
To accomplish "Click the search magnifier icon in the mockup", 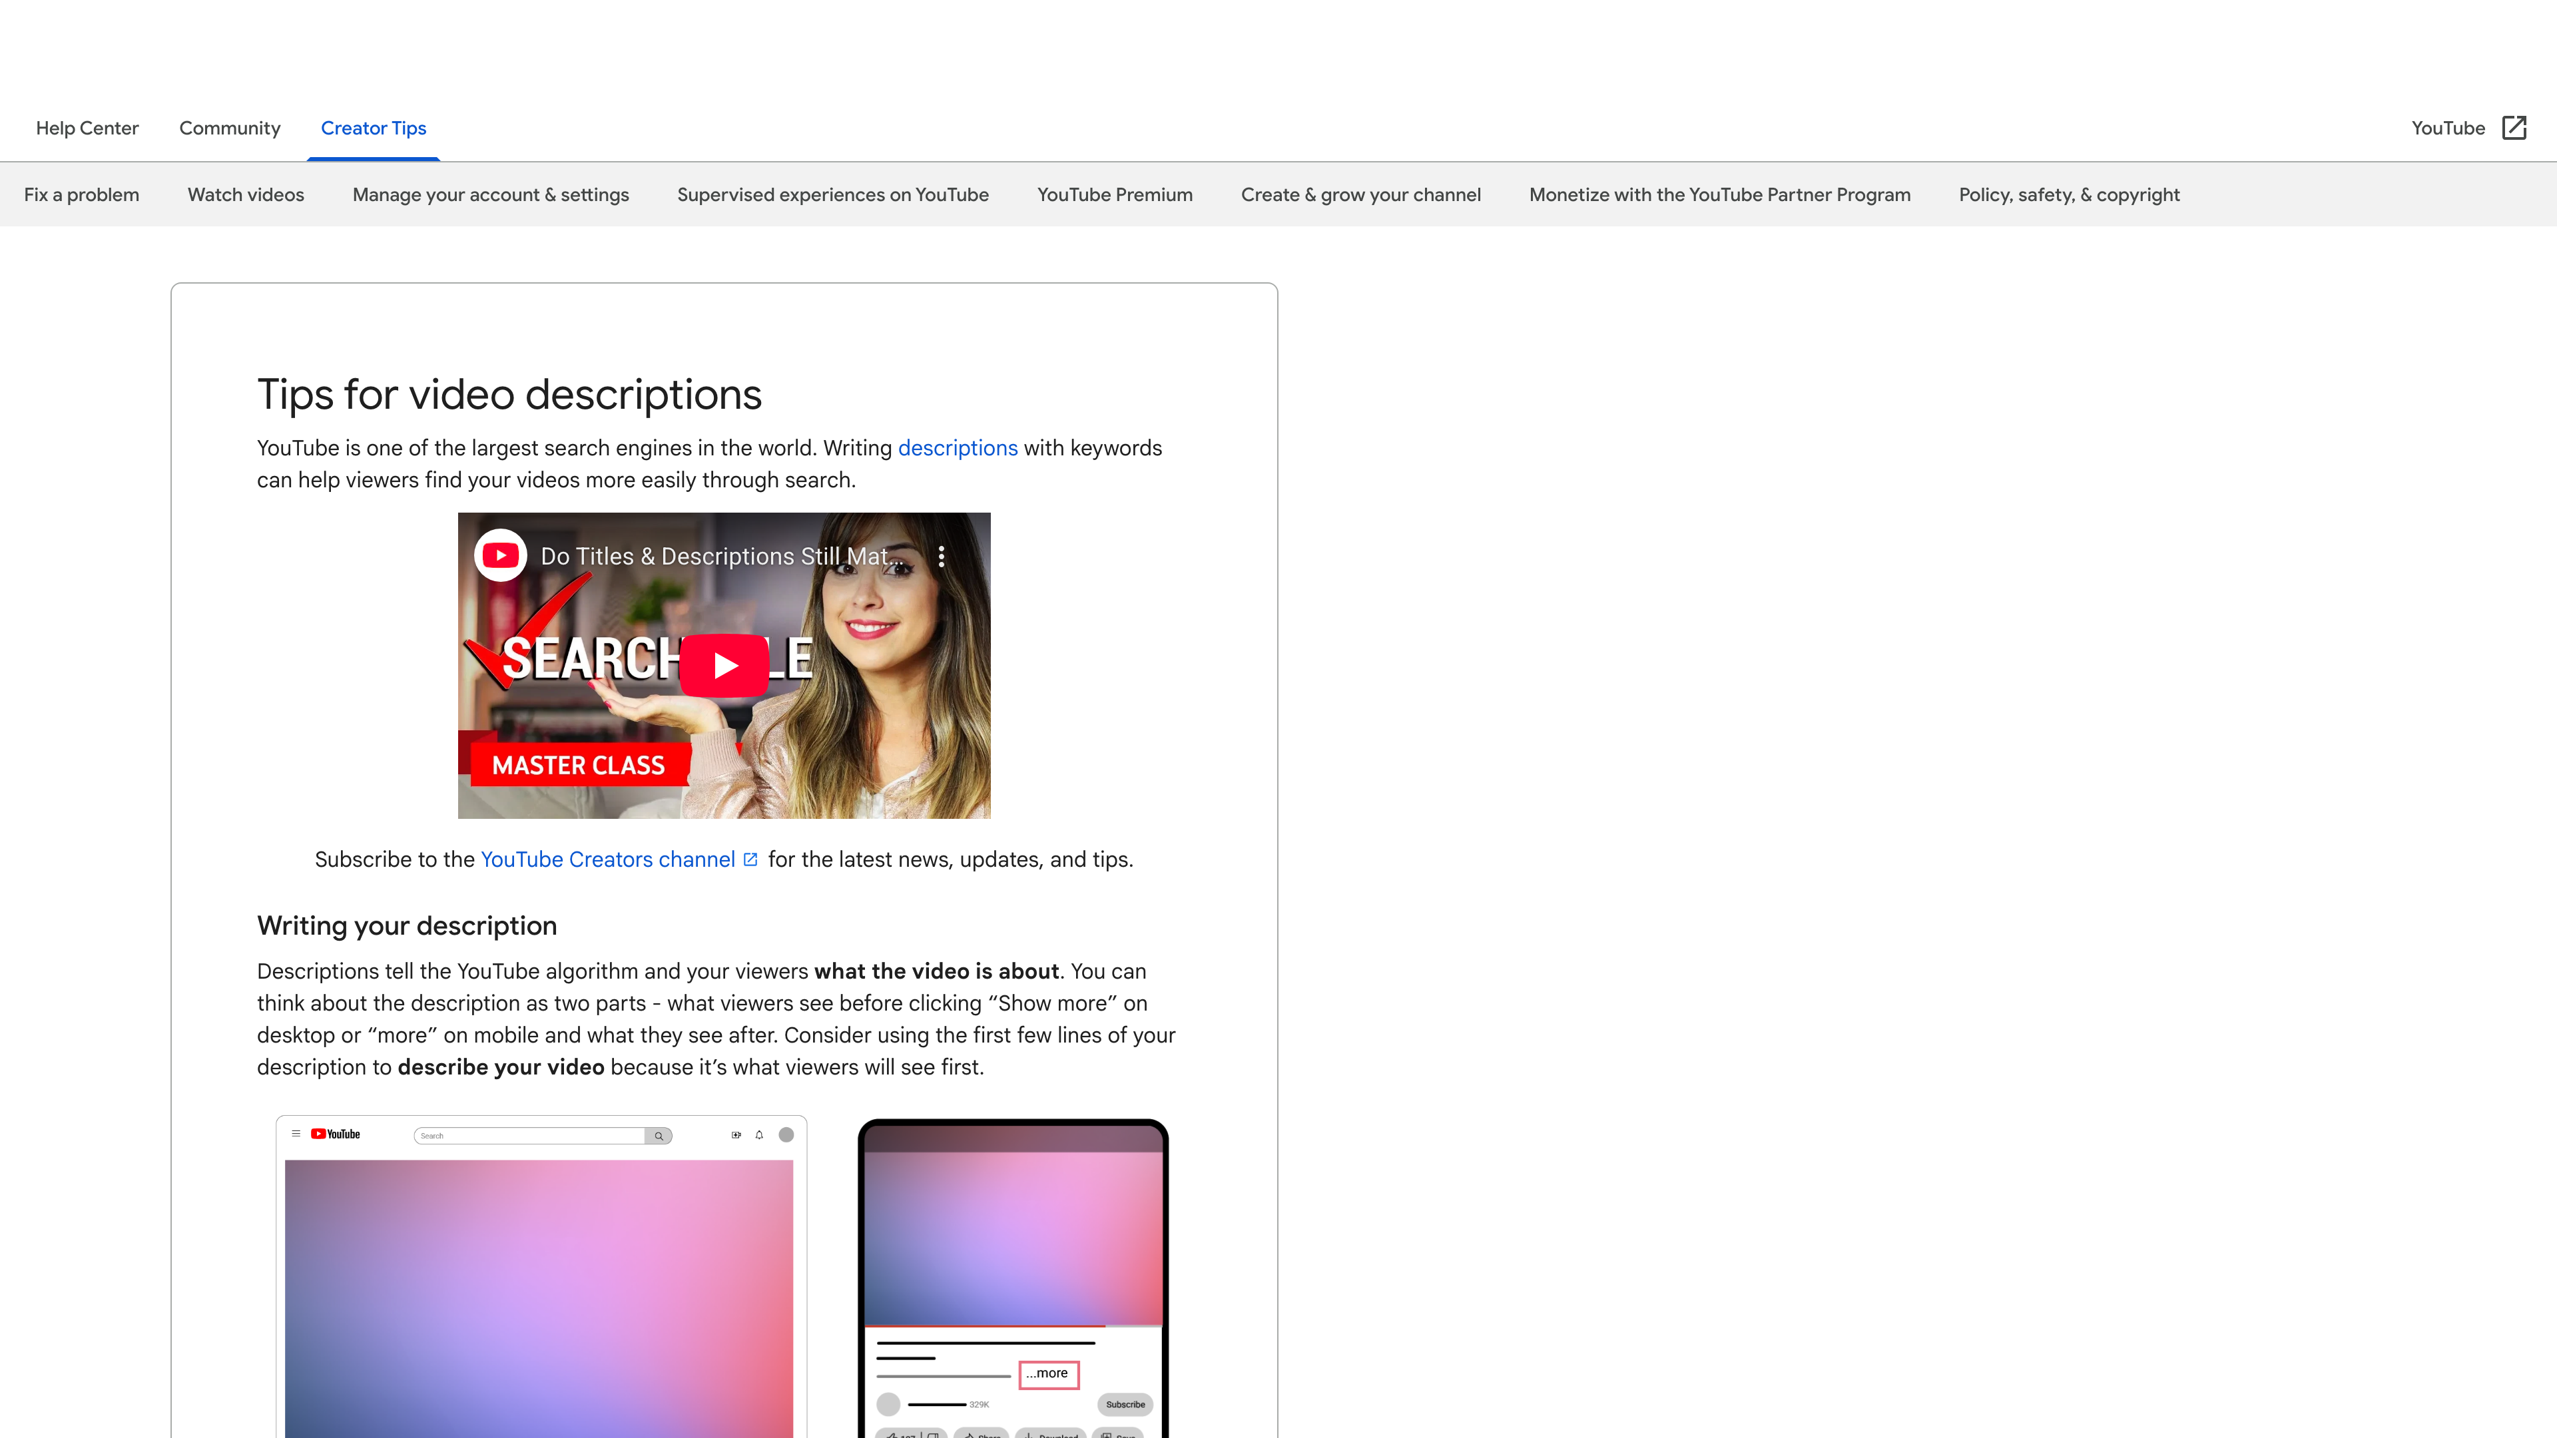I will (x=659, y=1135).
